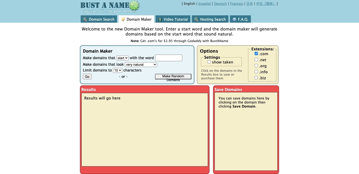359x174 pixels.
Task: Open the start/end position dropdown
Action: tap(123, 58)
